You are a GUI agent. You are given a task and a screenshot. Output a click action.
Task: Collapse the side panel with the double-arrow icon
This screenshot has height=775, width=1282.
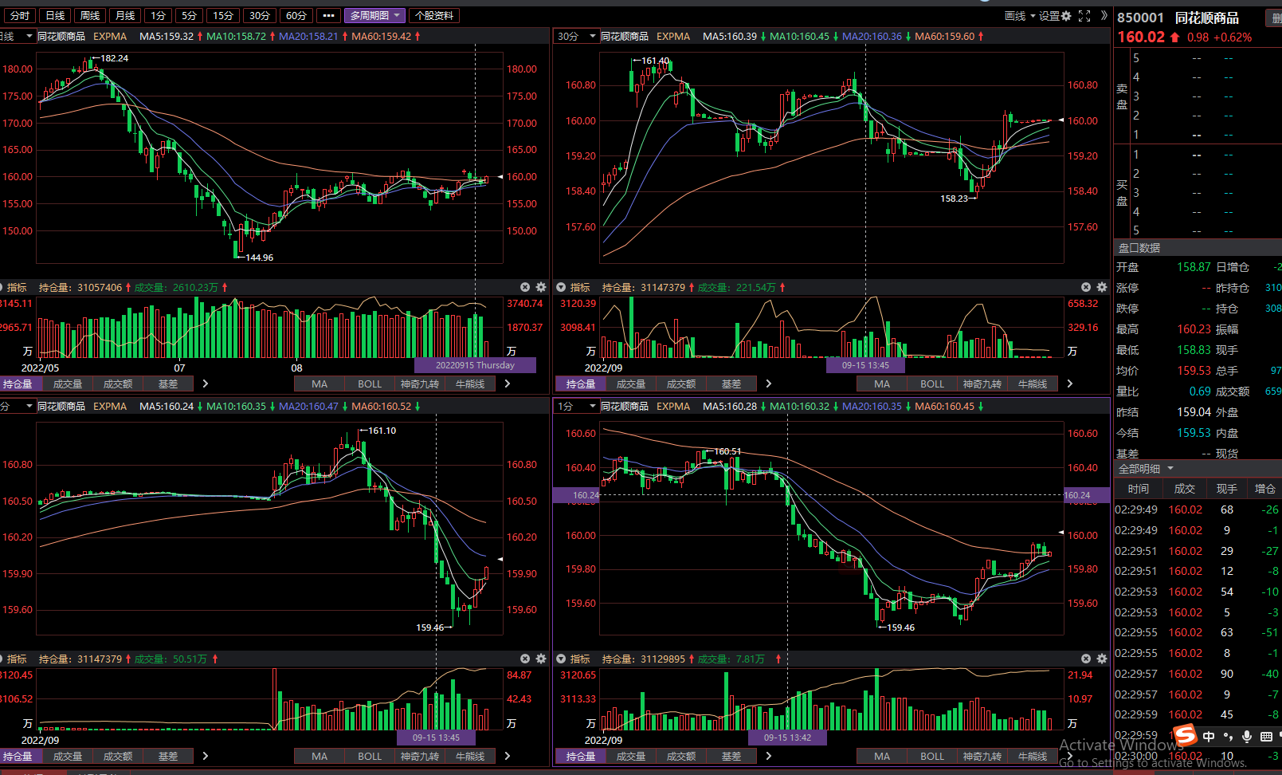(x=1104, y=15)
